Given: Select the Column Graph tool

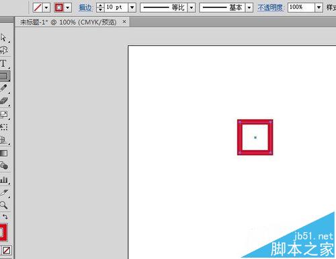Looking at the screenshot, I should click(4, 180).
